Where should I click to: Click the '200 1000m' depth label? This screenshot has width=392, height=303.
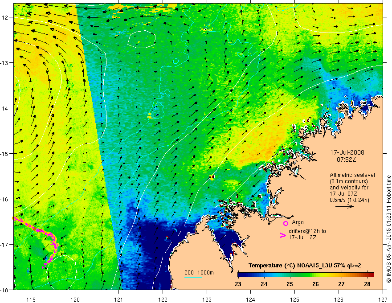(x=199, y=273)
